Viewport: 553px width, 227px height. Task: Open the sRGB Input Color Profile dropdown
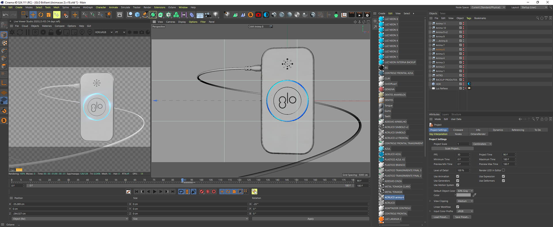point(465,211)
